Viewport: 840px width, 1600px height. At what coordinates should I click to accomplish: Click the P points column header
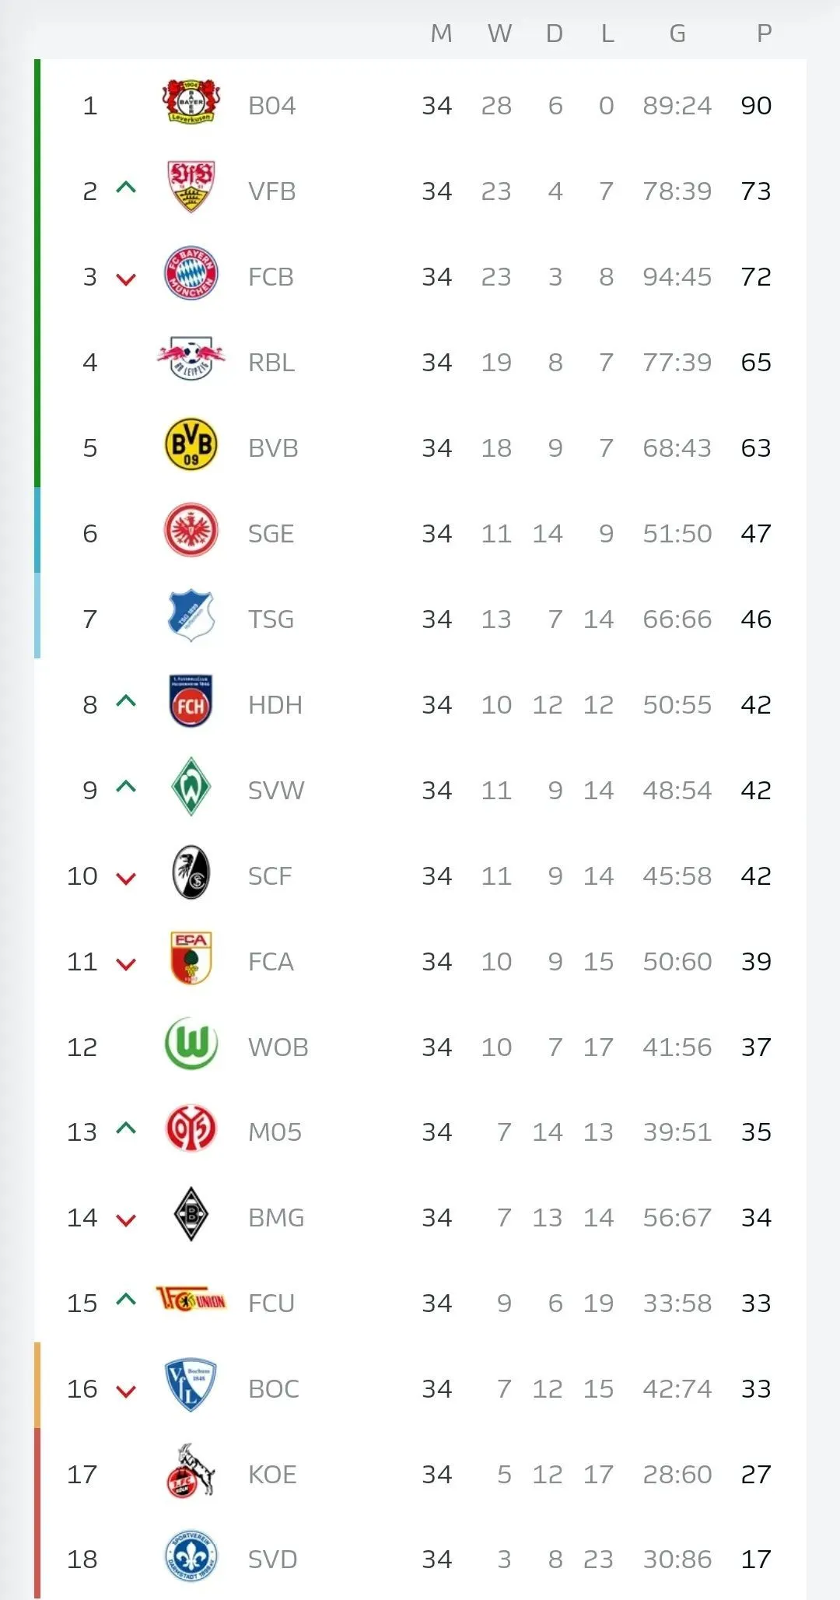(764, 33)
